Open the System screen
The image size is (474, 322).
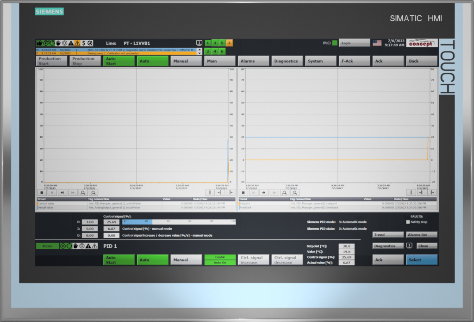click(320, 61)
